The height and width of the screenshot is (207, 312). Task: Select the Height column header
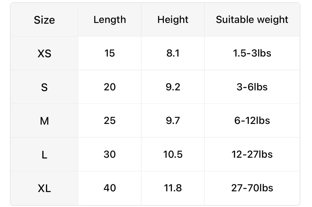tap(173, 20)
